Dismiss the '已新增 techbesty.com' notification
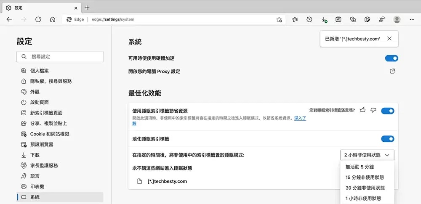Viewport: 421px width, 204px height. (x=389, y=39)
